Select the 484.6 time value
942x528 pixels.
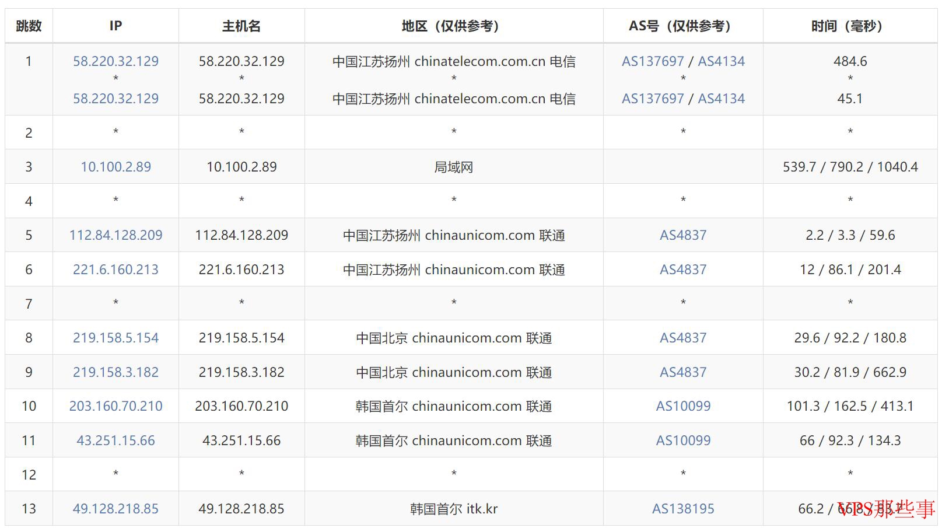(850, 61)
